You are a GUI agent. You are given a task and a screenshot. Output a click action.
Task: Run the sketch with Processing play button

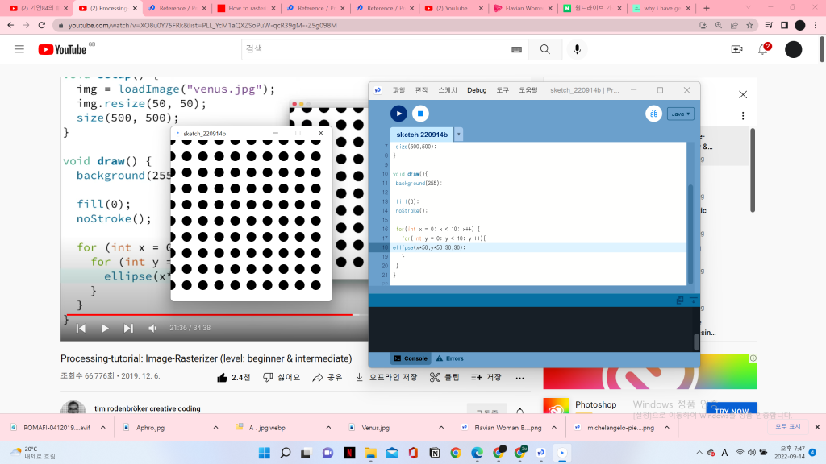point(398,114)
